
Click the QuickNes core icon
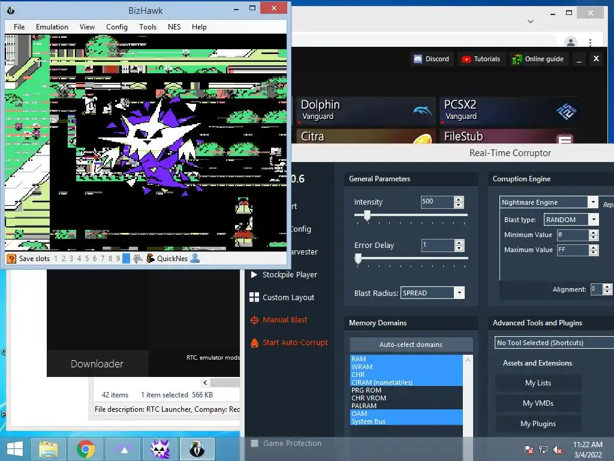[151, 258]
